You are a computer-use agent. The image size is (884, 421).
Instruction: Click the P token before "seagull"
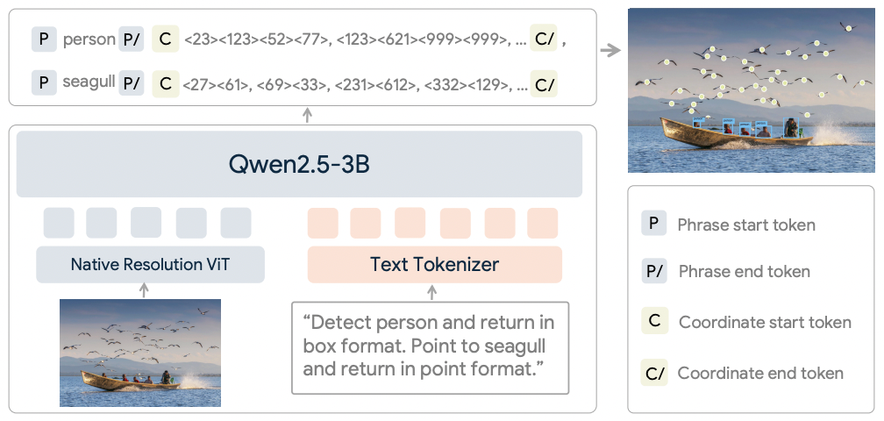tap(44, 84)
